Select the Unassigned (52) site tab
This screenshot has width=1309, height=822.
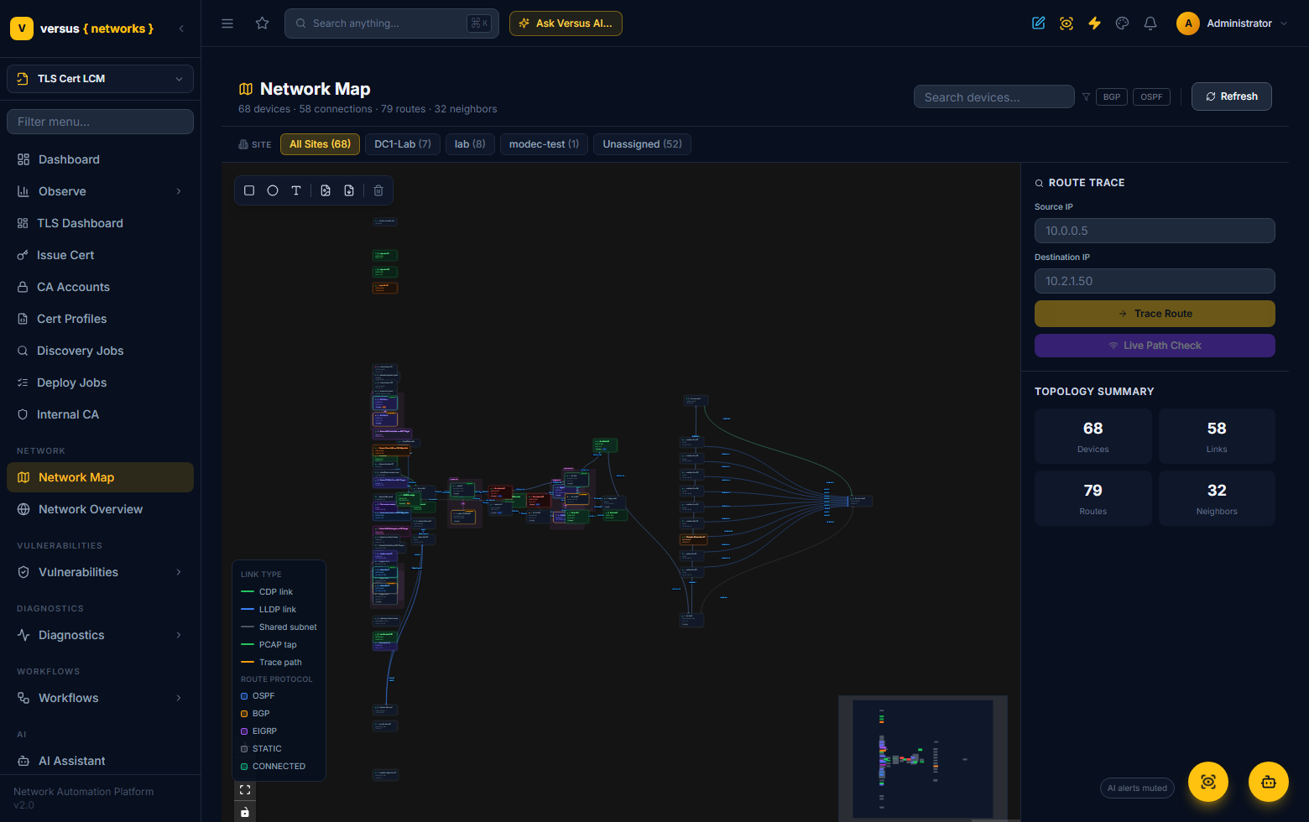(x=642, y=144)
